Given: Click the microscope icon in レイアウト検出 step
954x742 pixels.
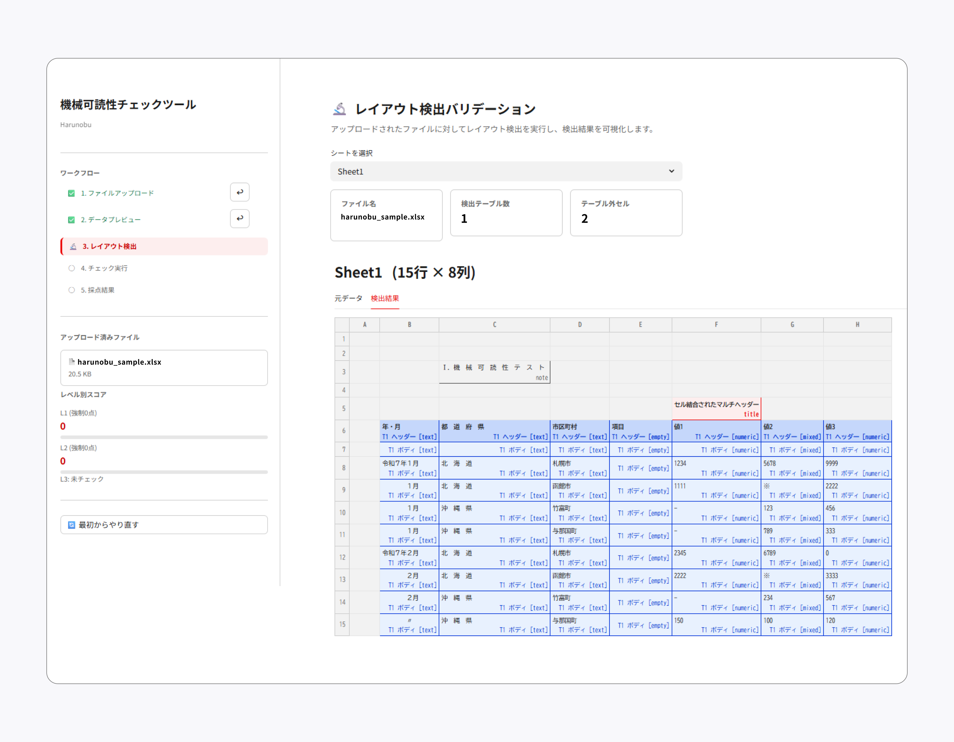Looking at the screenshot, I should click(73, 246).
